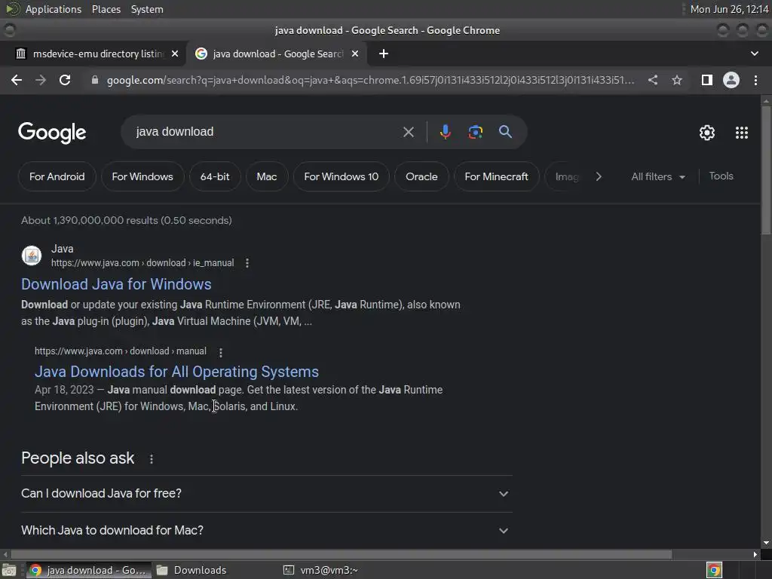Open the Chrome profile avatar
Viewport: 772px width, 579px height.
tap(731, 80)
